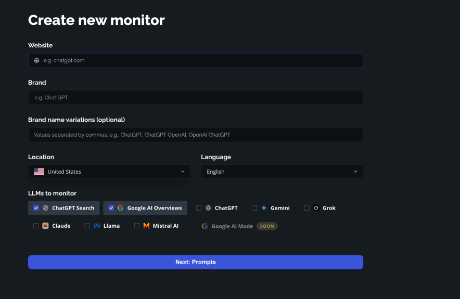Click the "Mistral AI" text label
Viewport: 460px width, 299px height.
pos(166,226)
